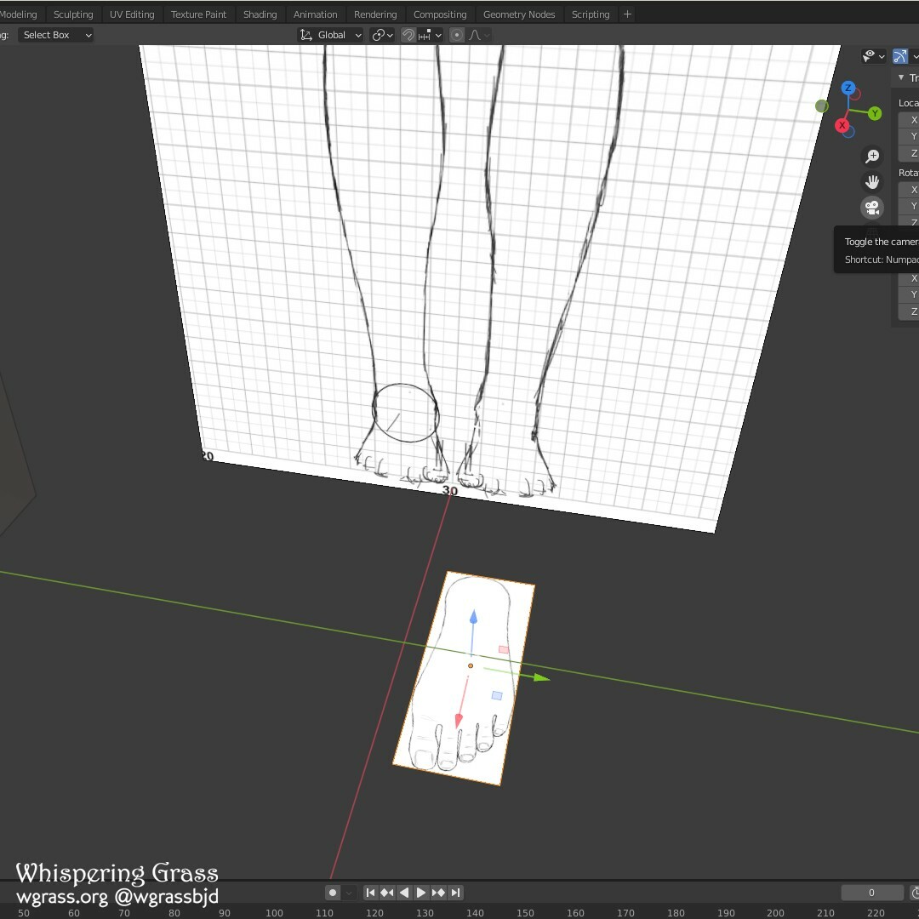Play the animation in reverse

pos(404,893)
